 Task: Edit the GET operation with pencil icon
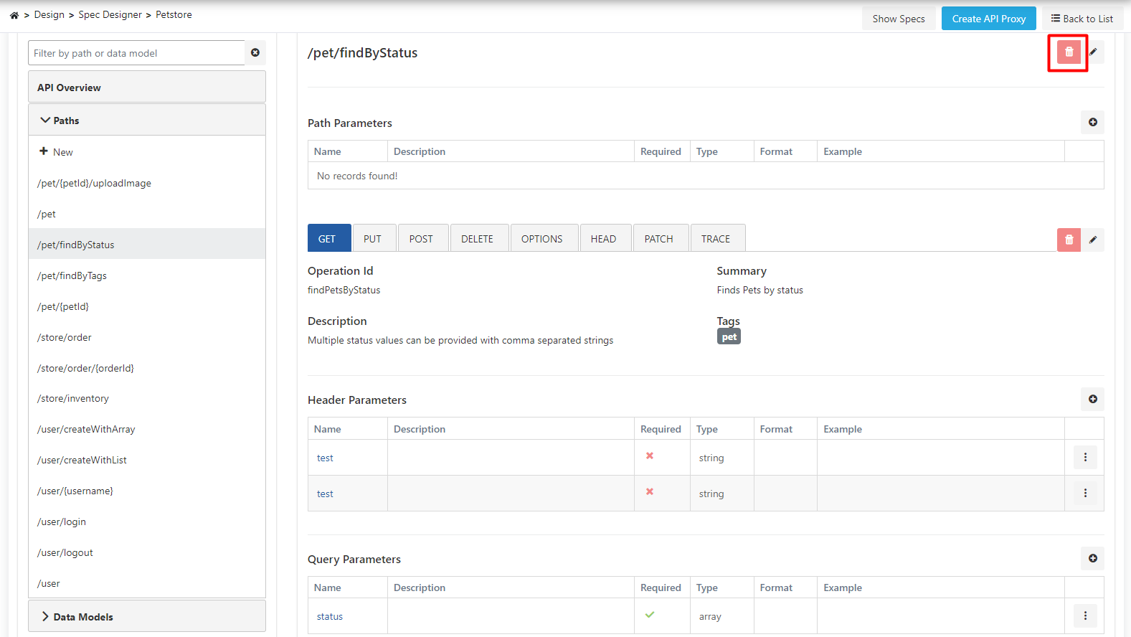tap(1093, 240)
